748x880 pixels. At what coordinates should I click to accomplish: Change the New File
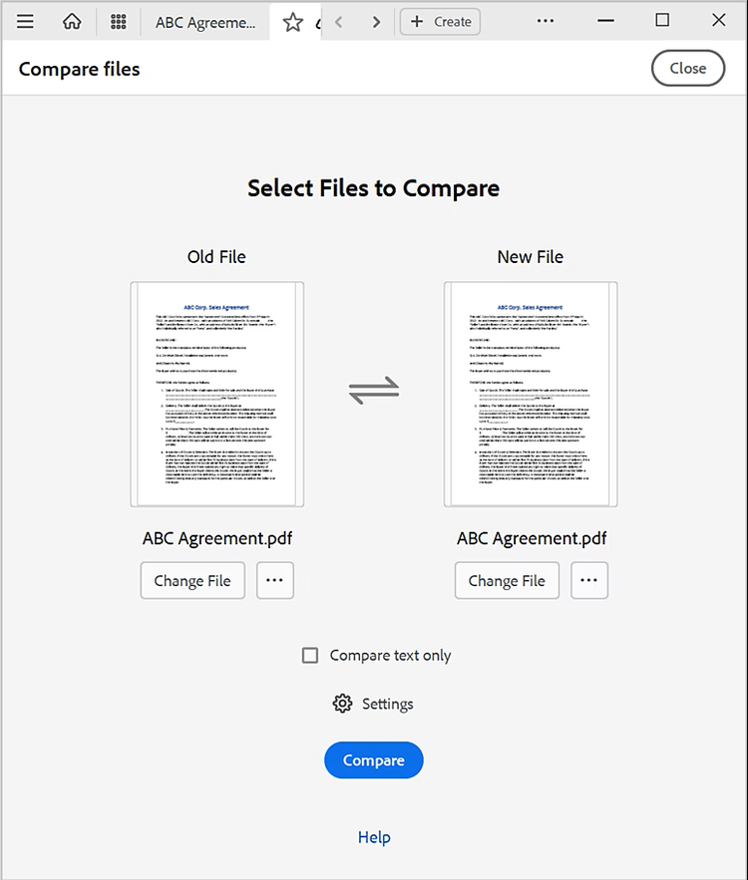507,580
